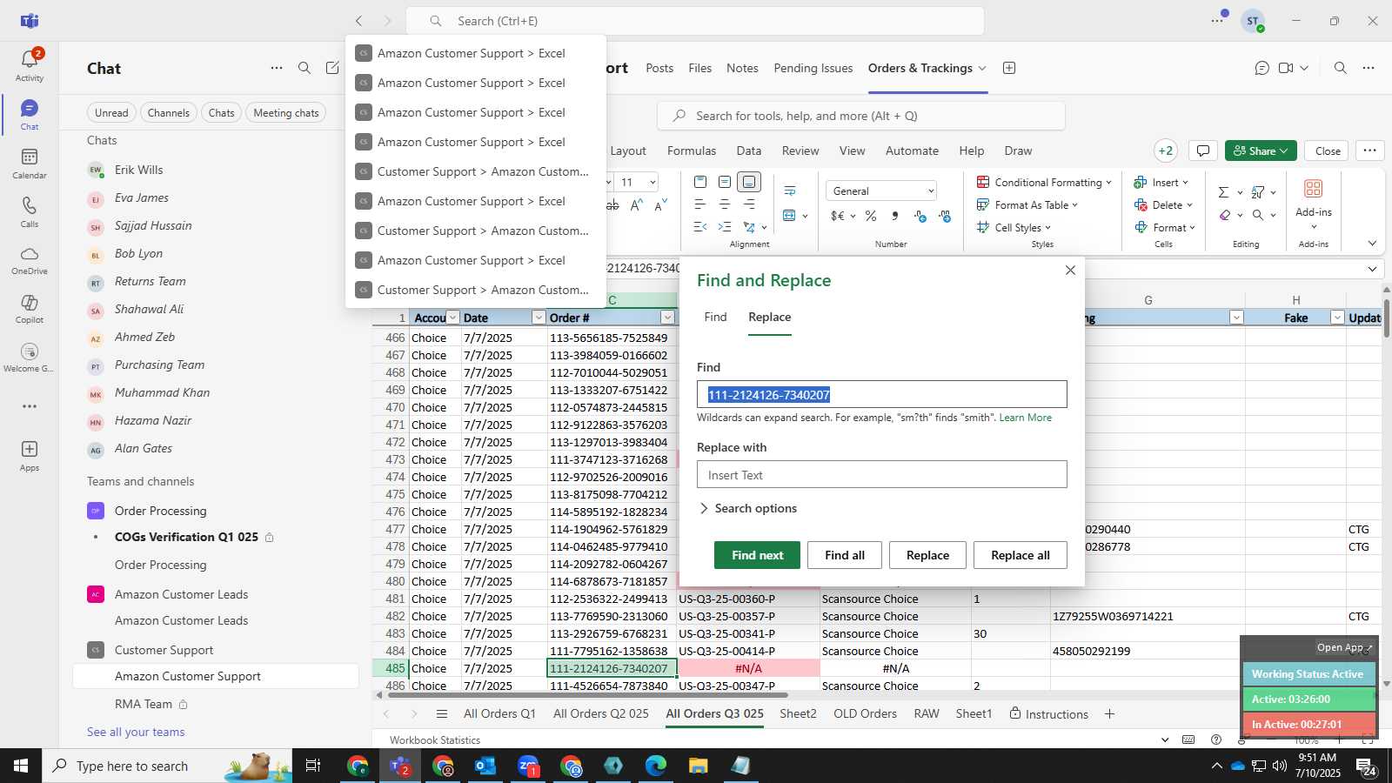Open the Data ribbon tab
1392x783 pixels.
(748, 151)
